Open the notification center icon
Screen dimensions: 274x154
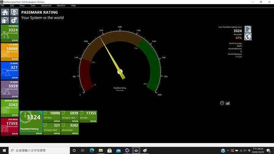coord(269,150)
